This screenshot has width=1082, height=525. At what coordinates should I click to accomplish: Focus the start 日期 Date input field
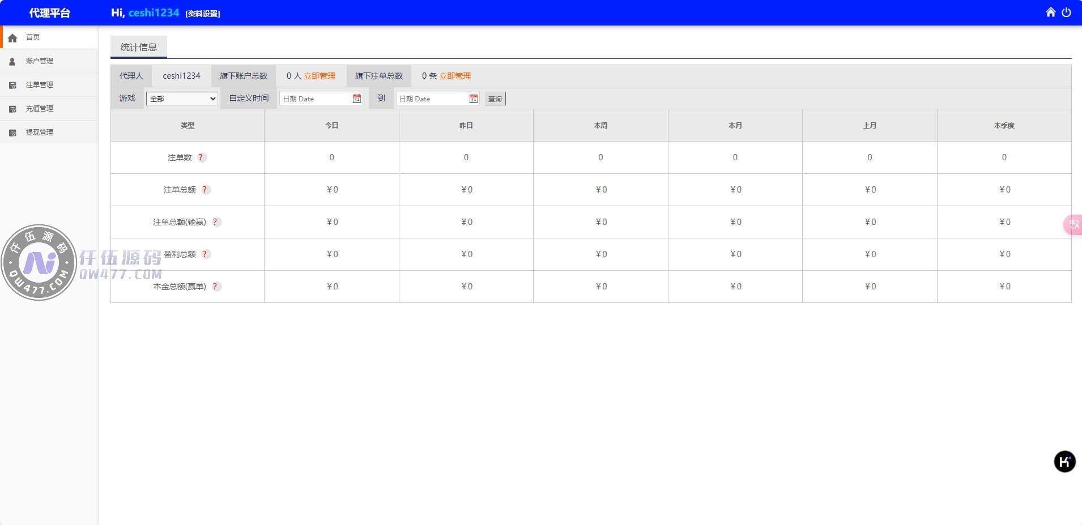tap(316, 99)
